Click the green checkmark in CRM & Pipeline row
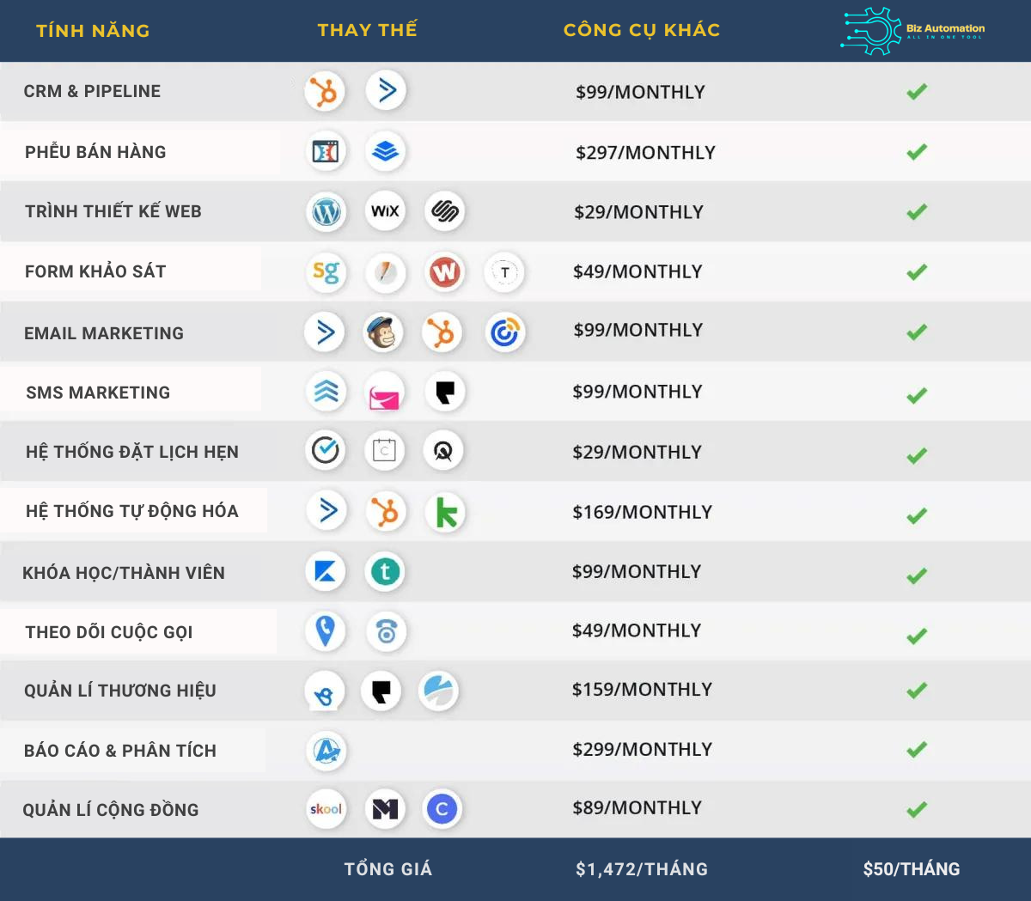This screenshot has width=1031, height=901. [x=917, y=91]
